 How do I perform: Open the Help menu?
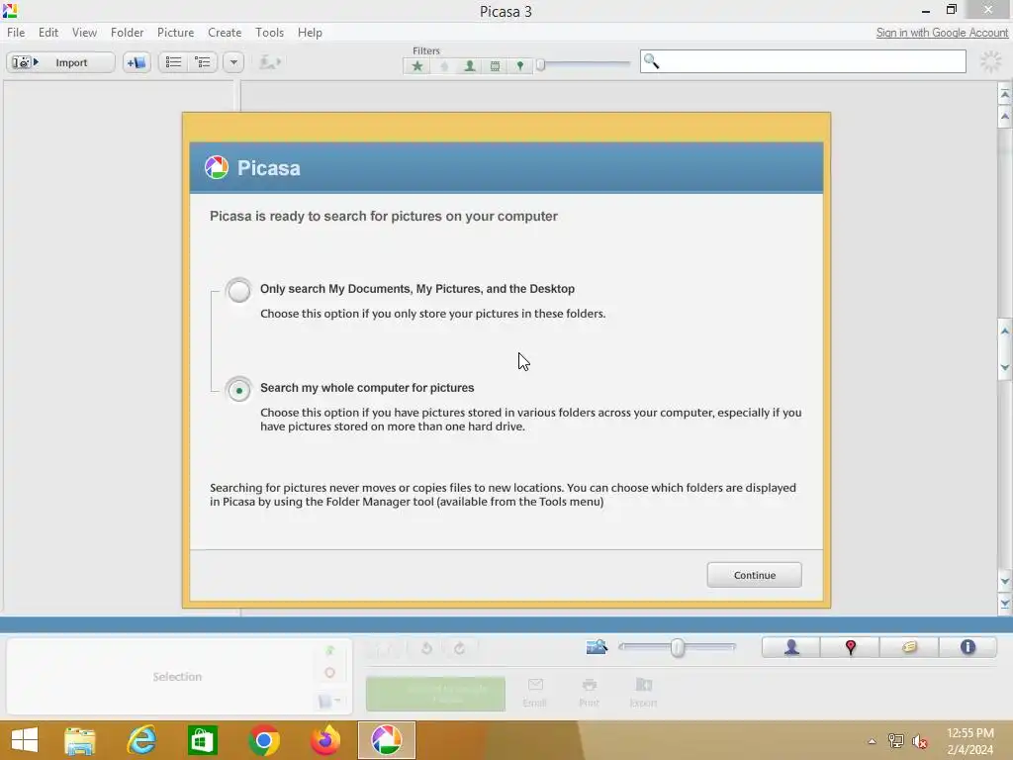310,33
